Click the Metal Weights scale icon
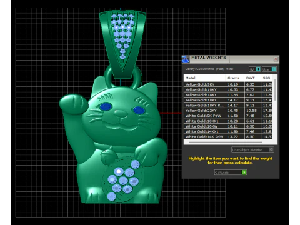 186,59
